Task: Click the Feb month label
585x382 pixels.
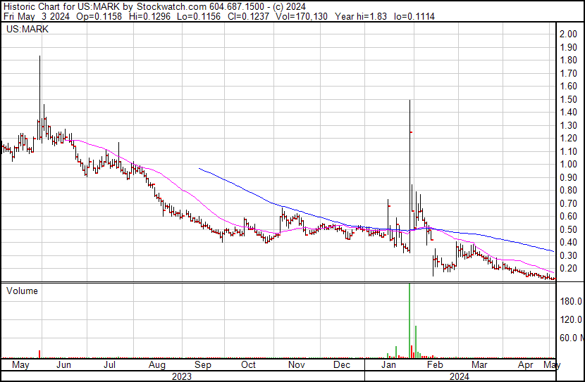Action: click(435, 364)
